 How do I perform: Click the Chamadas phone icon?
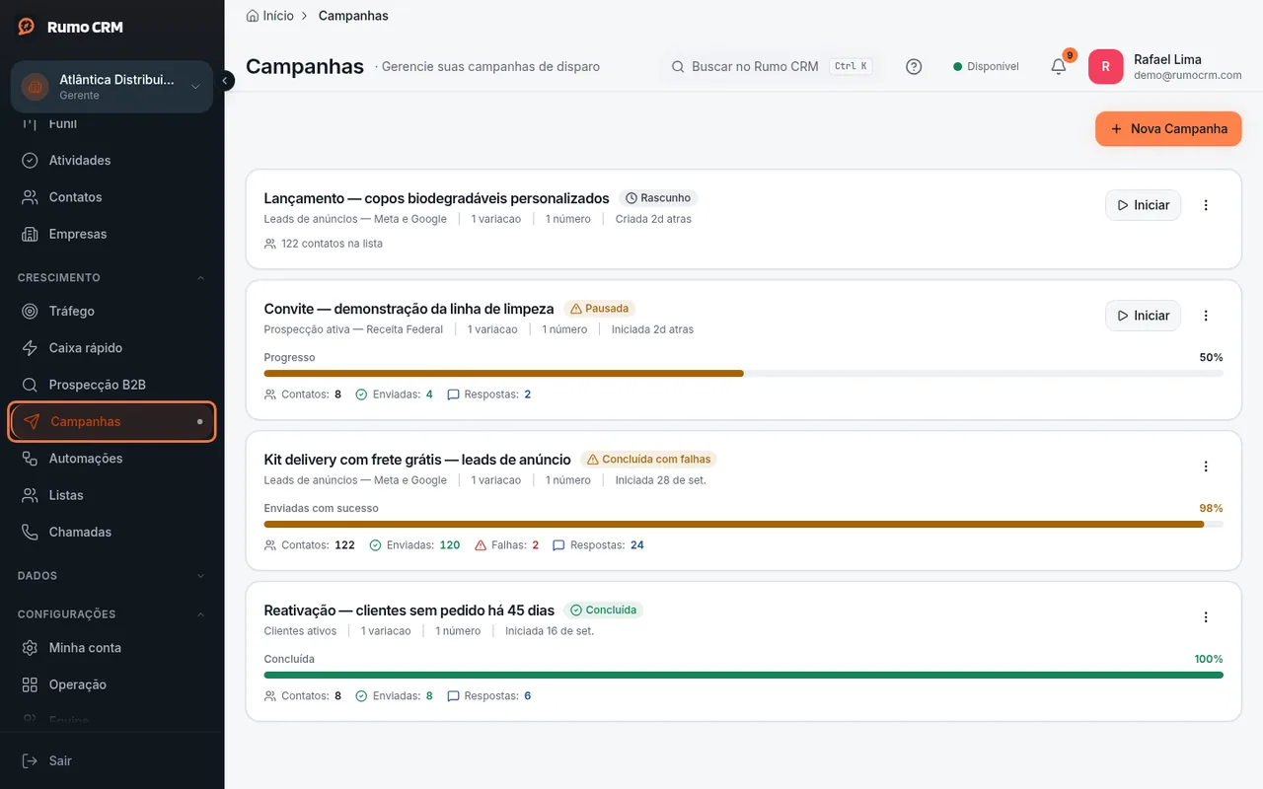click(x=31, y=533)
